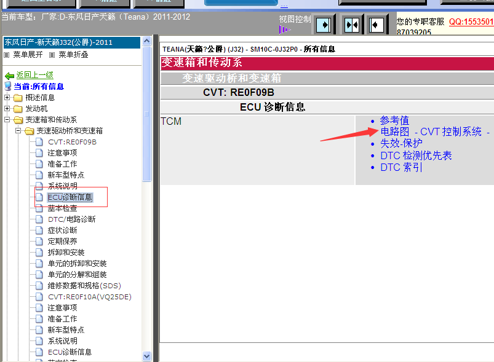Open the DTC 索引 link
The height and width of the screenshot is (362, 494).
[x=400, y=167]
